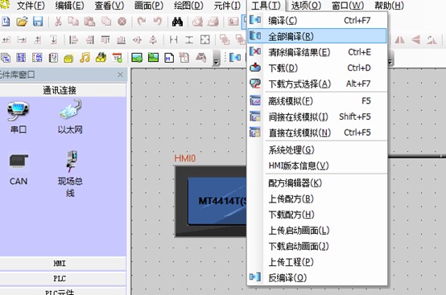Image resolution: width=446 pixels, height=295 pixels.
Task: Click the Cut scissors toolbar icon
Action: click(58, 22)
